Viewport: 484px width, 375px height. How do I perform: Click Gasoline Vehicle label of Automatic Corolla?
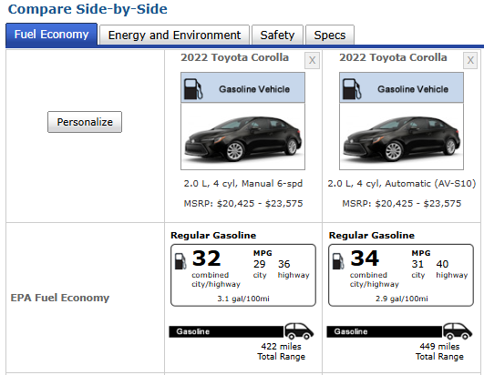413,89
